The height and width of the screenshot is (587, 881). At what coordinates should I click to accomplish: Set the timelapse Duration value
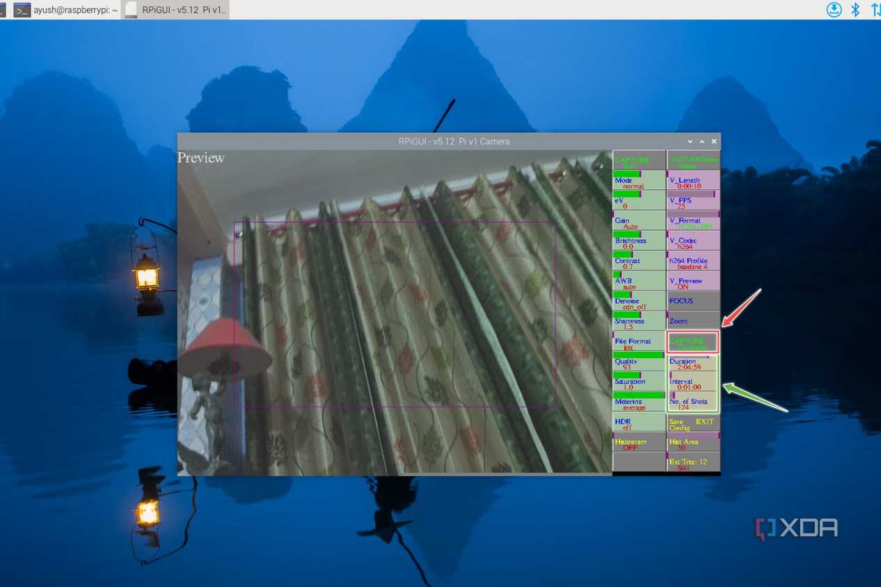[693, 363]
